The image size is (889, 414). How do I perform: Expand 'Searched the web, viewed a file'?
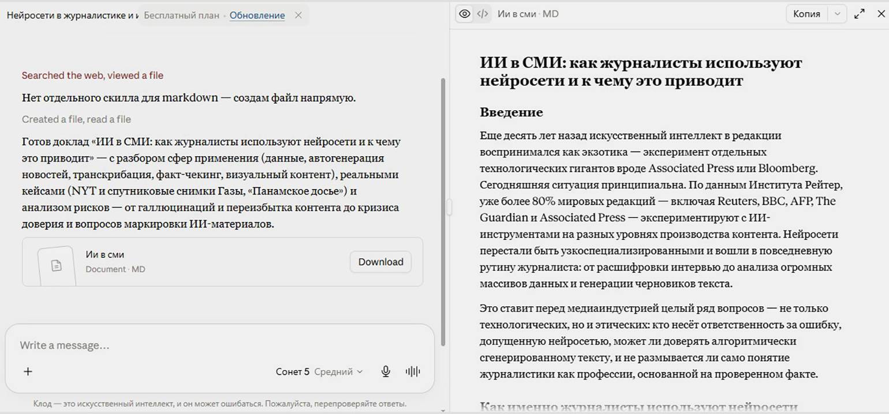[x=92, y=76]
